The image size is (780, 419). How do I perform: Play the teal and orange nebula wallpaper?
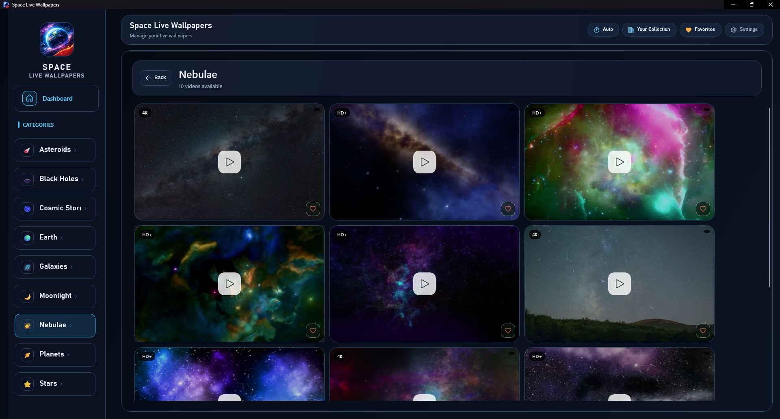(x=230, y=284)
